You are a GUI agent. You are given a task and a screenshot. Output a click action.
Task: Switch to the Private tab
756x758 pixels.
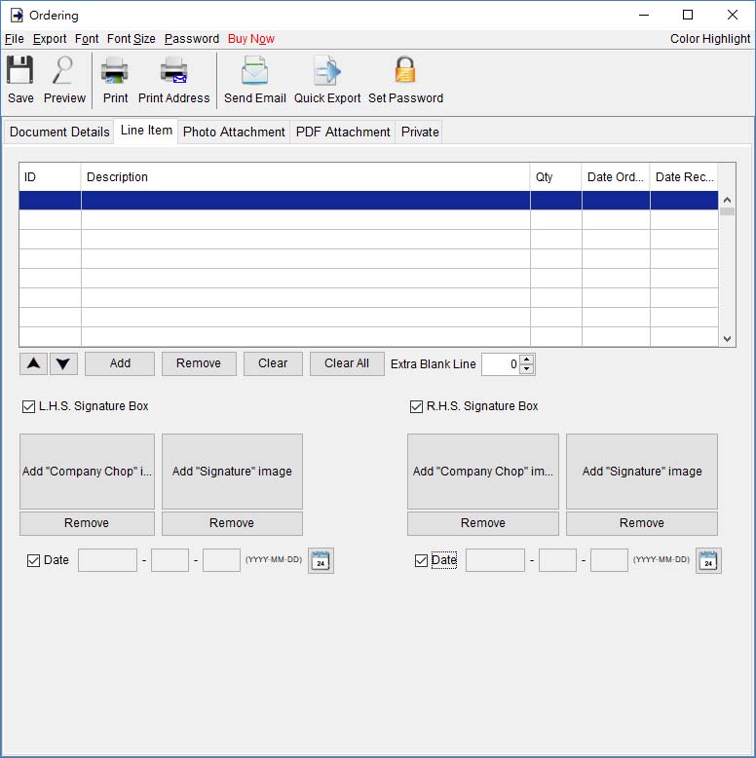[x=420, y=132]
